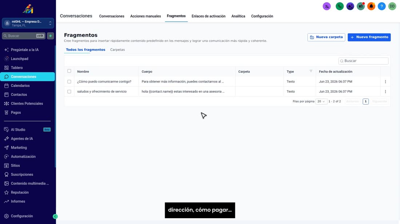Check the ¿Cómo puedo comunicarme contigo? row

pos(69,82)
